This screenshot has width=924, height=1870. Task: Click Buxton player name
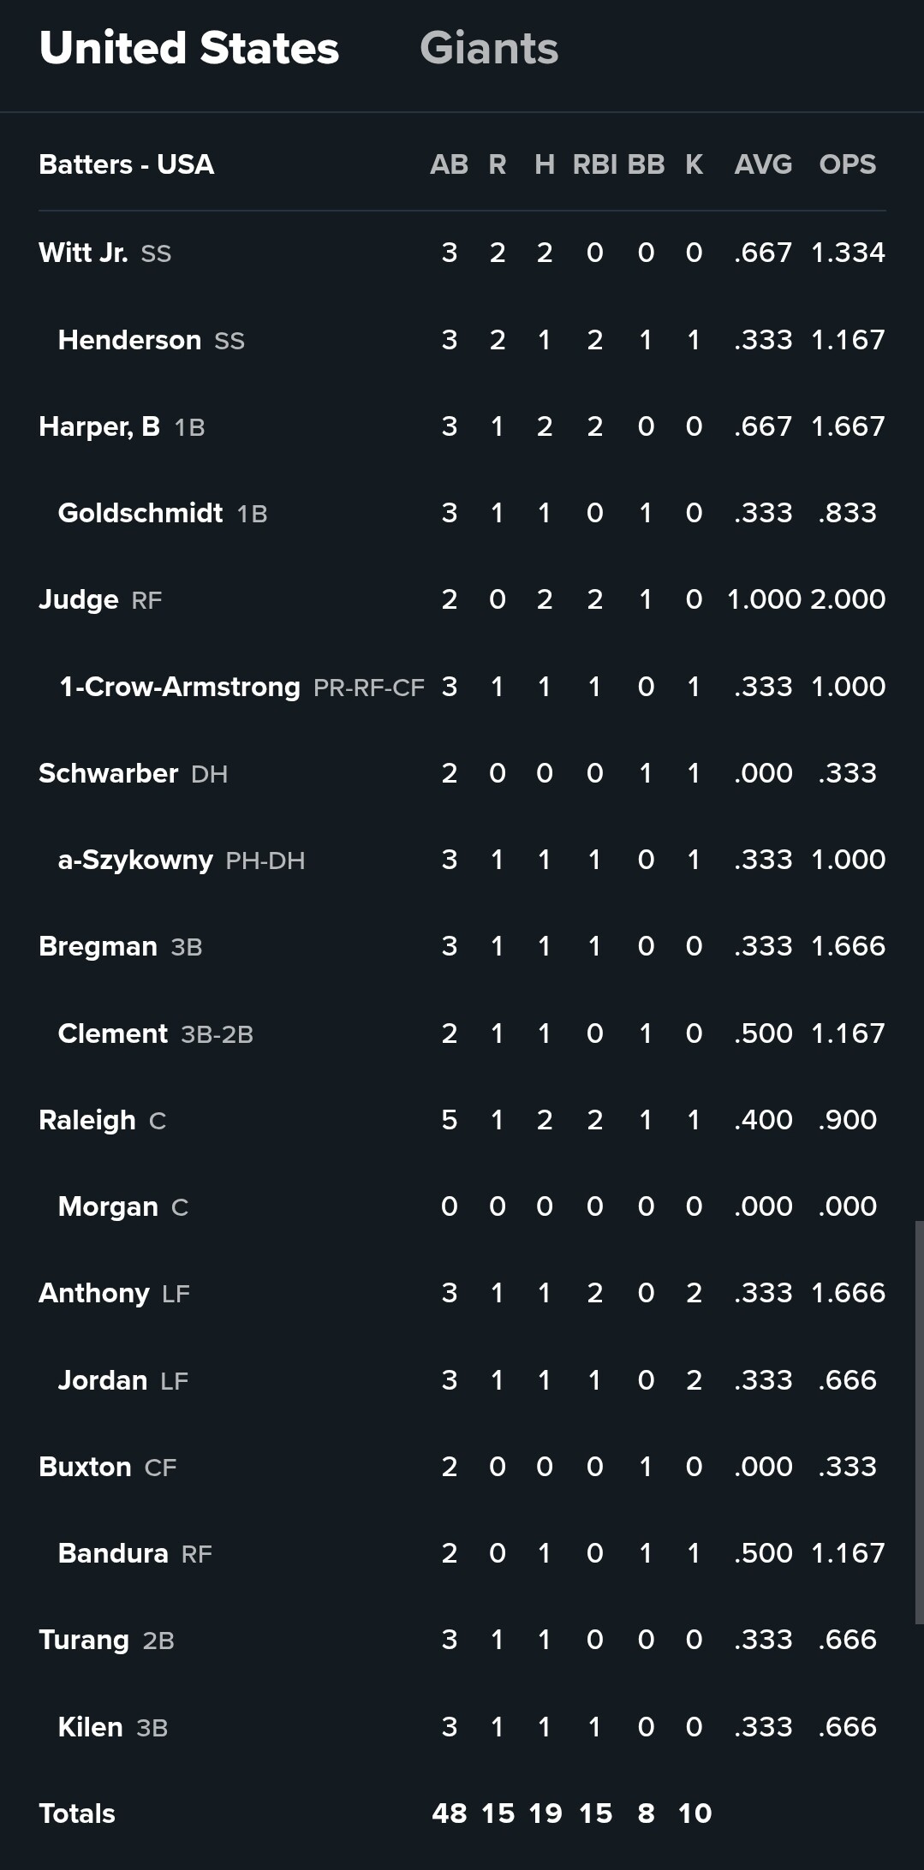tap(86, 1467)
